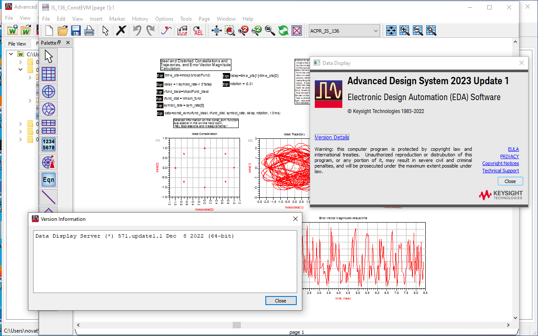The image size is (538, 336).
Task: Select the Eqn equation tool in the Palette
Action: tap(49, 180)
